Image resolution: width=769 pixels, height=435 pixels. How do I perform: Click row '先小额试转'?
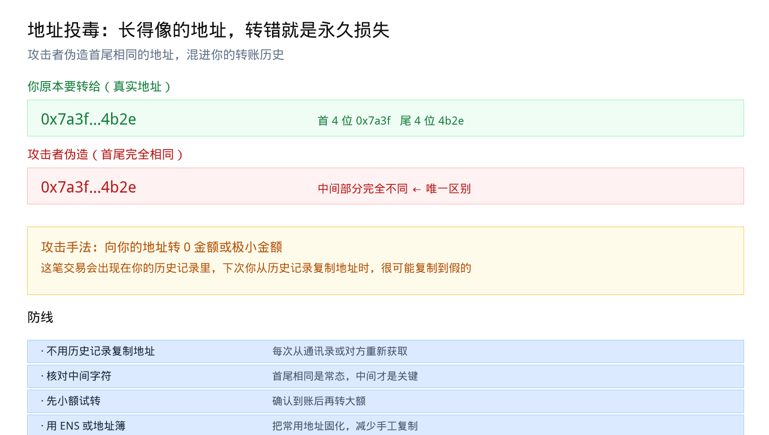(x=385, y=401)
